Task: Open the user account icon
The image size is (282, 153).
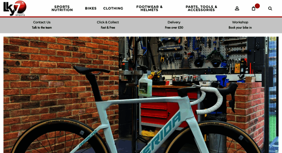Action: click(x=237, y=8)
